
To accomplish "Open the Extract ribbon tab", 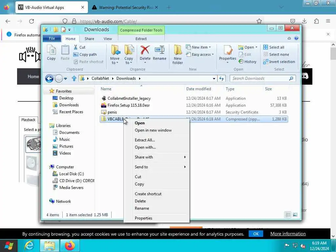I will 141,39.
